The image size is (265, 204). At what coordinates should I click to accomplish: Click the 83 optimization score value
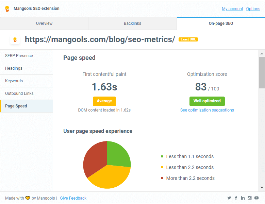201,87
